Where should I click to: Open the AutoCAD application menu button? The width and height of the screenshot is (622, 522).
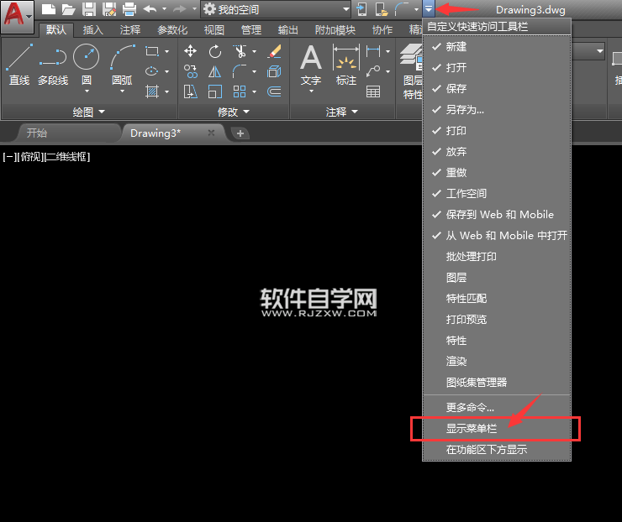17,16
